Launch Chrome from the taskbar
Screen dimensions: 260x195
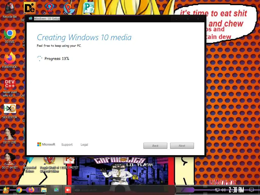tap(19, 190)
